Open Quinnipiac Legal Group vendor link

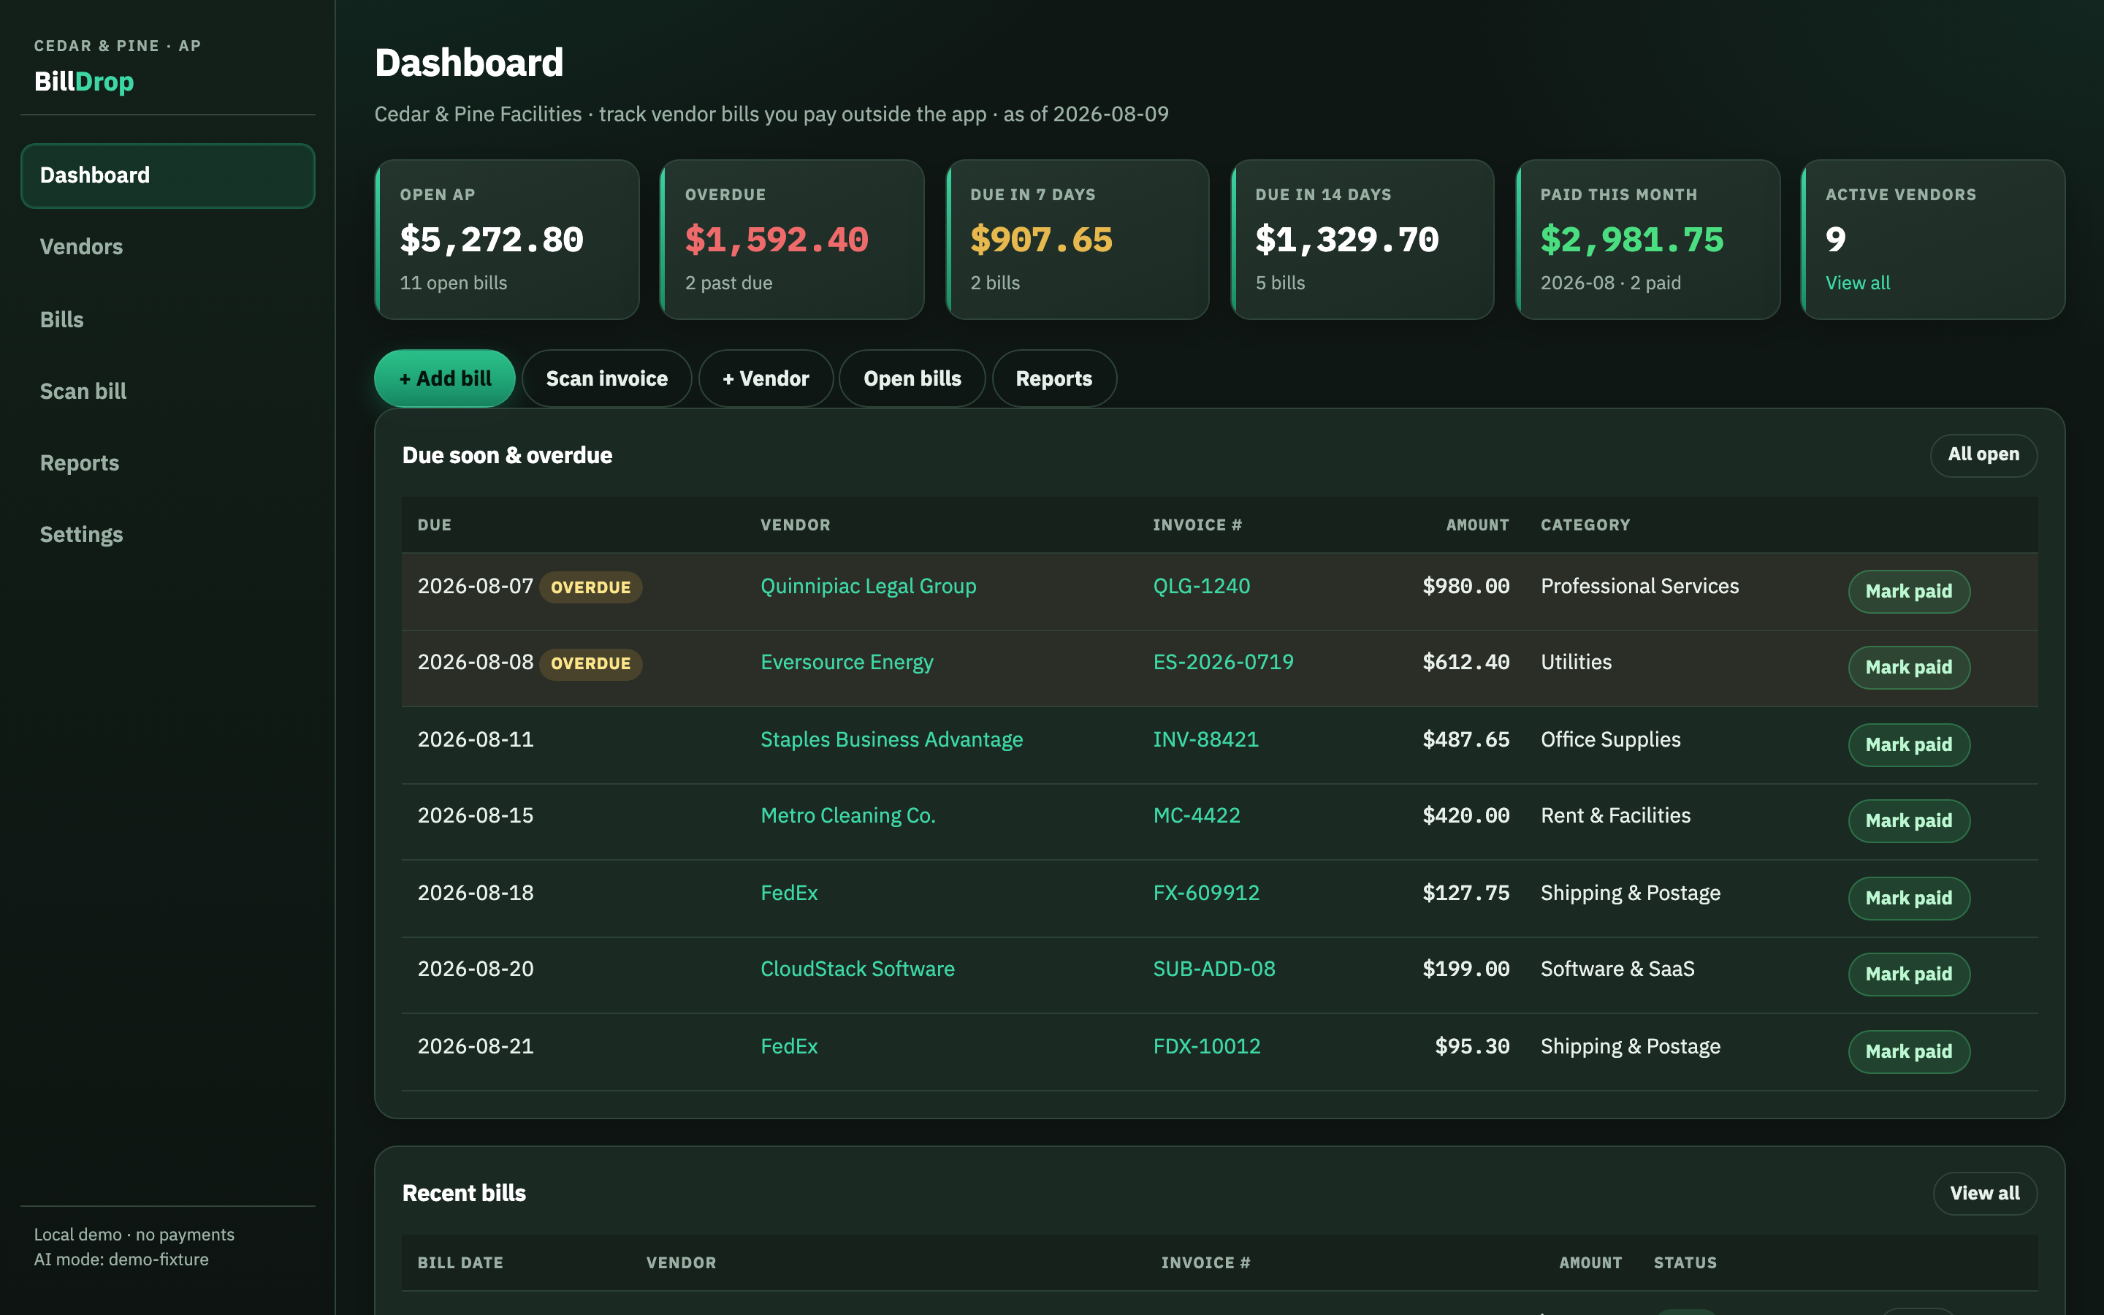[x=868, y=586]
